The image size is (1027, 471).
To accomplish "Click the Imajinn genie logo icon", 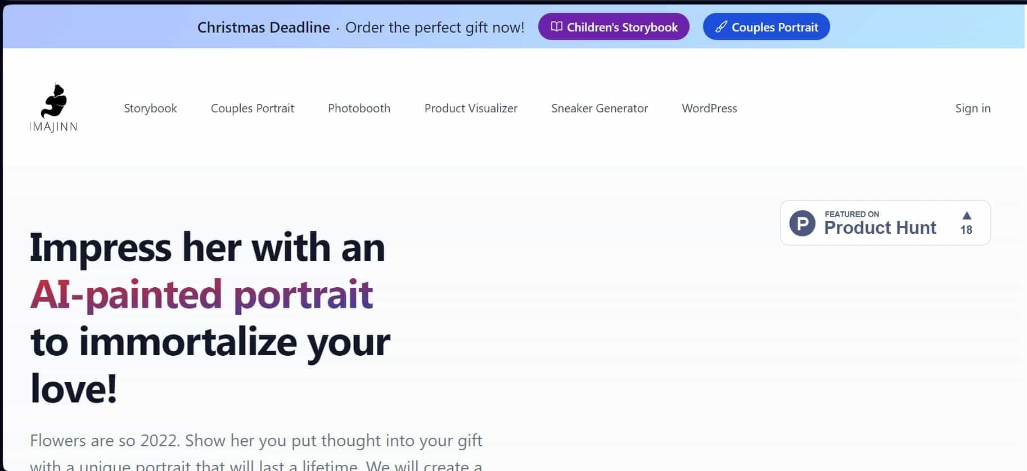I will (x=54, y=101).
